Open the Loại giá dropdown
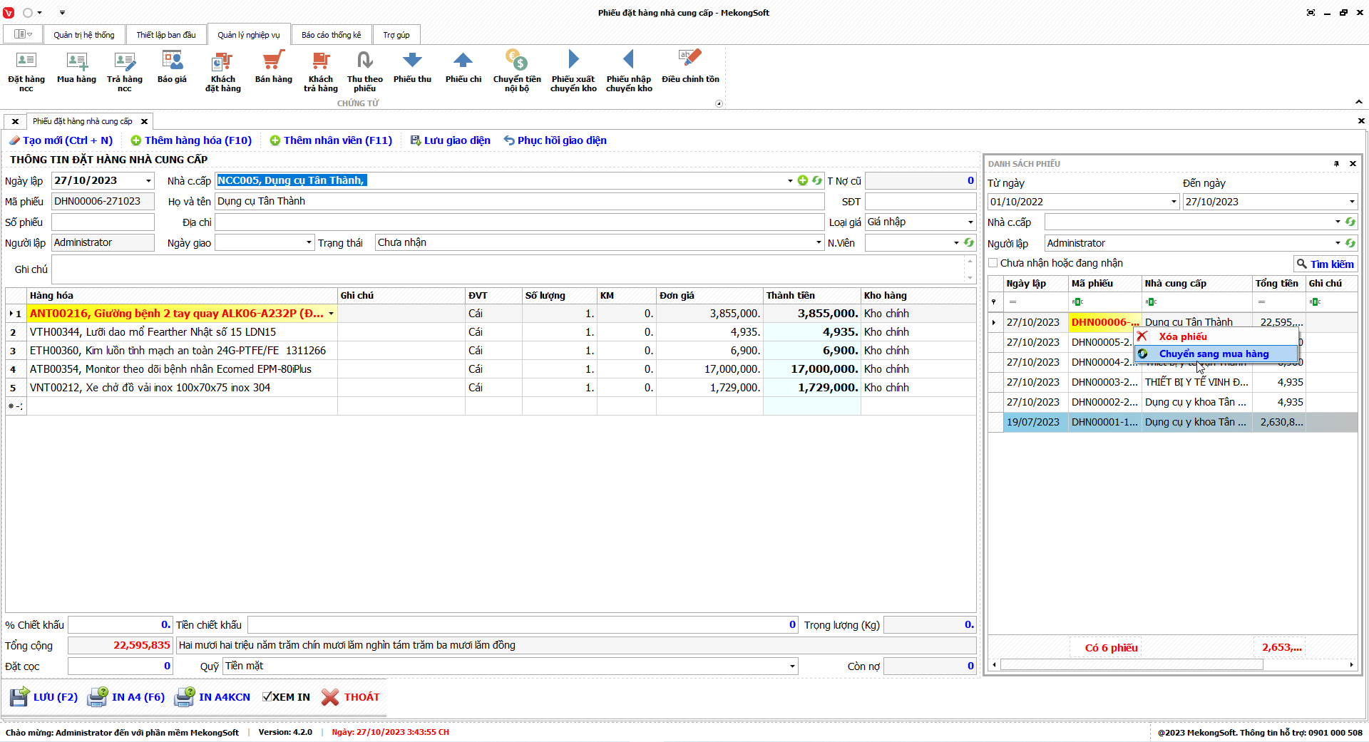 click(x=970, y=222)
